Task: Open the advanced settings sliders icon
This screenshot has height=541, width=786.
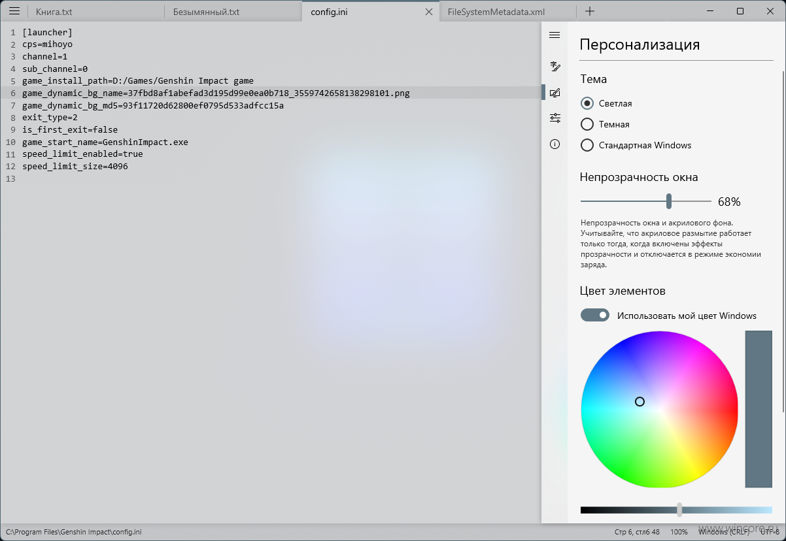Action: point(555,118)
